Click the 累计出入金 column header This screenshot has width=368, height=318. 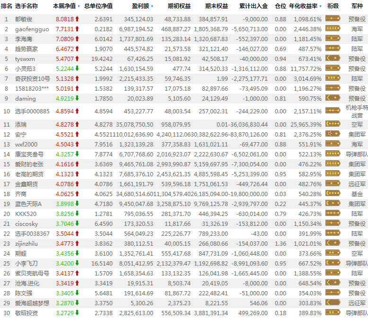pyautogui.click(x=254, y=6)
